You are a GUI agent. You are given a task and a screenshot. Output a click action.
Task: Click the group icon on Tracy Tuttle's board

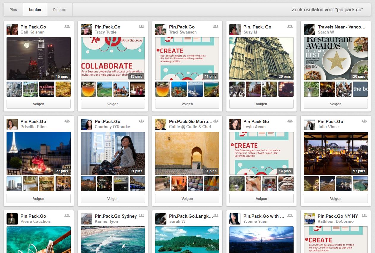pyautogui.click(x=141, y=27)
